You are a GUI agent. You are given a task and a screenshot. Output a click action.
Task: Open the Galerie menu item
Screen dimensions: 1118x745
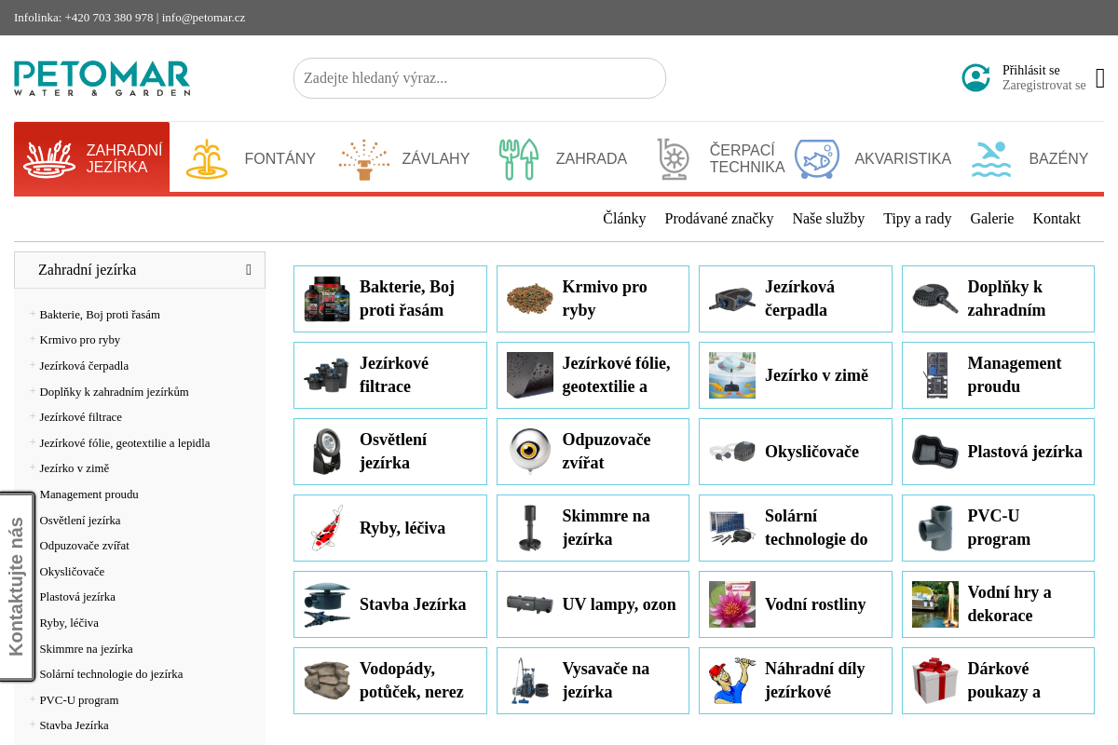[991, 219]
